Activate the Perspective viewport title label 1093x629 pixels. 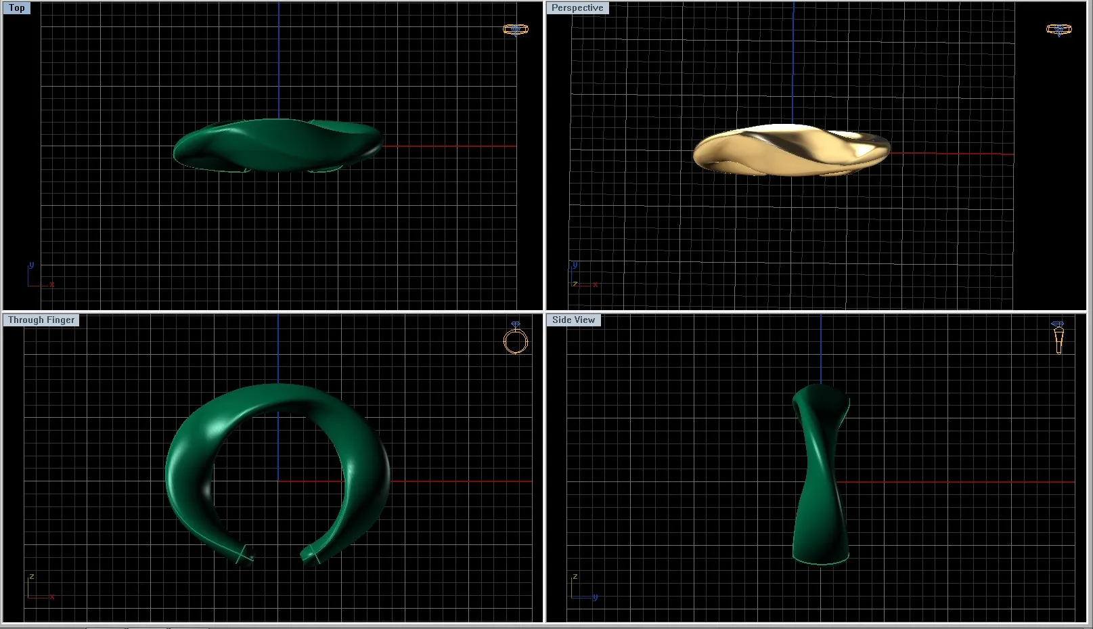577,8
